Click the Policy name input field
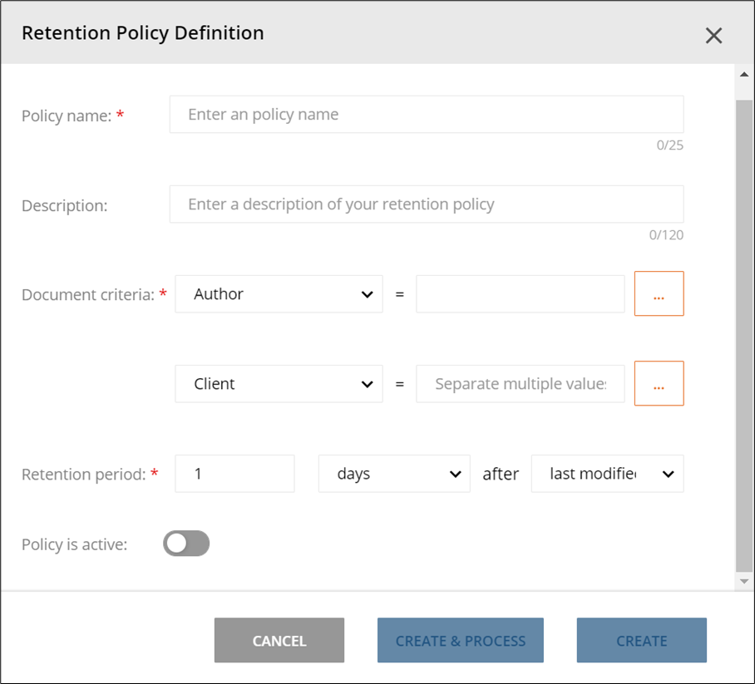 [x=426, y=115]
